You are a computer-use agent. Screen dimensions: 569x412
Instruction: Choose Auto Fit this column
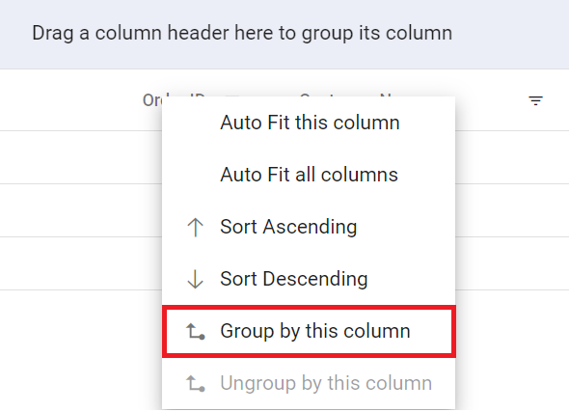[x=309, y=123]
